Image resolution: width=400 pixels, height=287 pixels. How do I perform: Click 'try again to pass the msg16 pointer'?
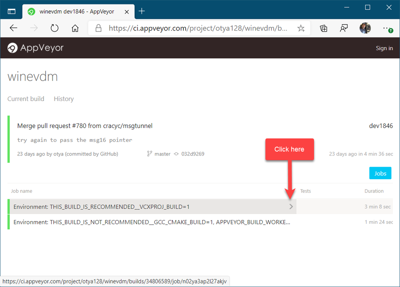(75, 140)
